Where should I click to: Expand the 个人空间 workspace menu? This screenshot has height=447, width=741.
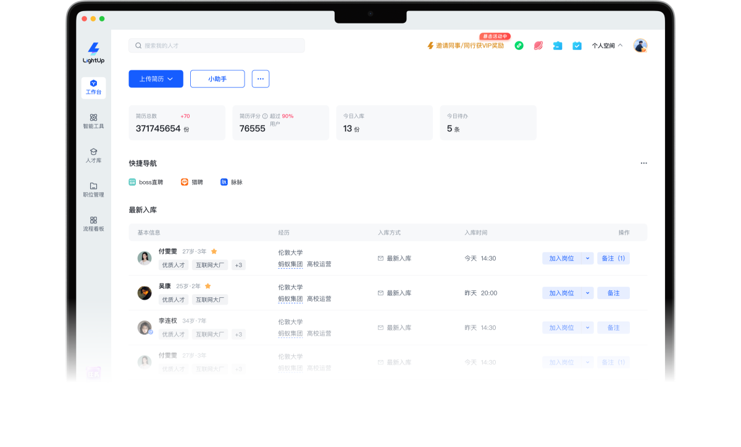(607, 46)
